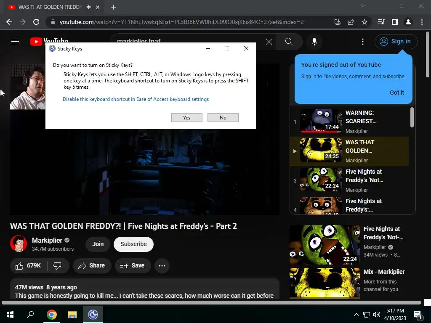Open network status tray icon
431x323 pixels.
tap(367, 315)
